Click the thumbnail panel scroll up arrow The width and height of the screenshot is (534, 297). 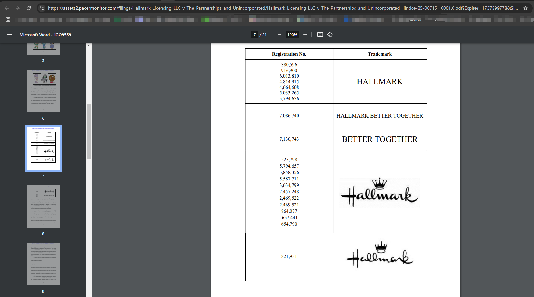89,46
